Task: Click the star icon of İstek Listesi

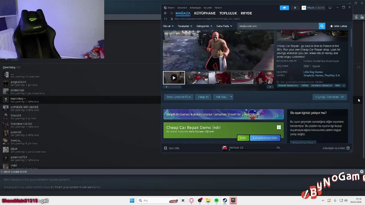Action: (x=332, y=26)
